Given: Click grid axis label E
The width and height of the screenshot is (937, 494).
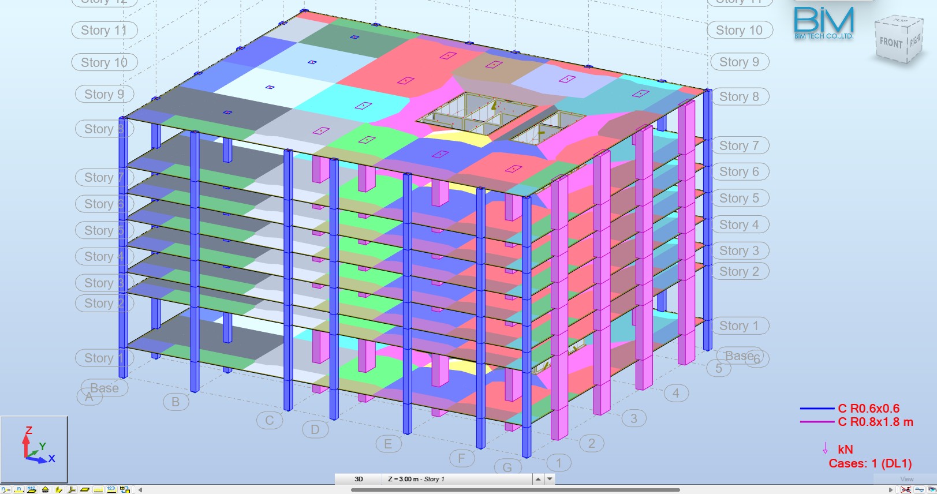Looking at the screenshot, I should click(x=388, y=444).
